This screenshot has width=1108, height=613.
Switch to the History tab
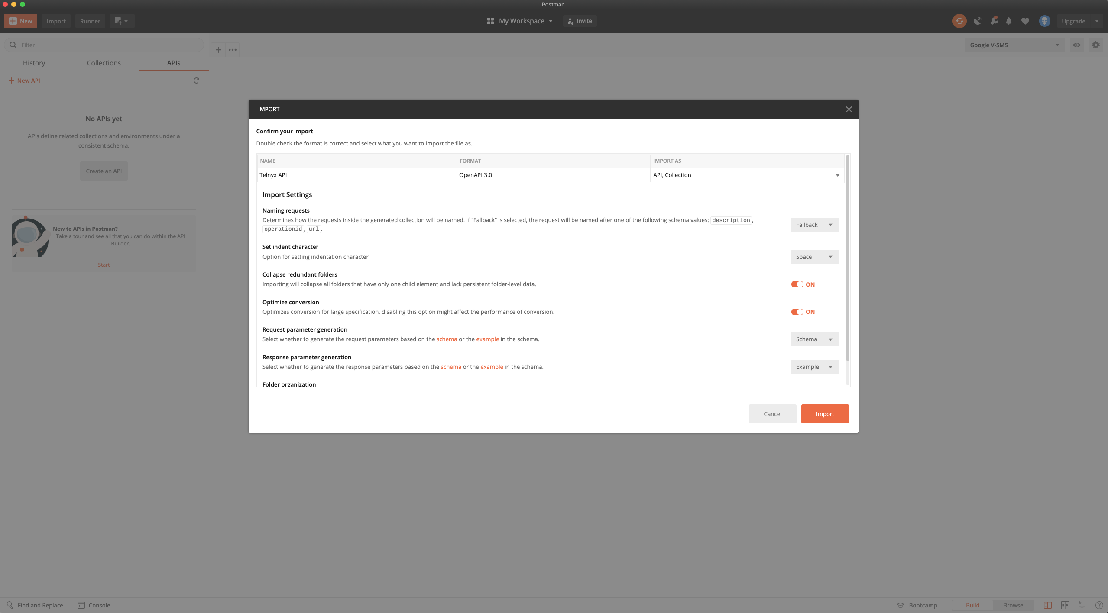click(x=34, y=63)
